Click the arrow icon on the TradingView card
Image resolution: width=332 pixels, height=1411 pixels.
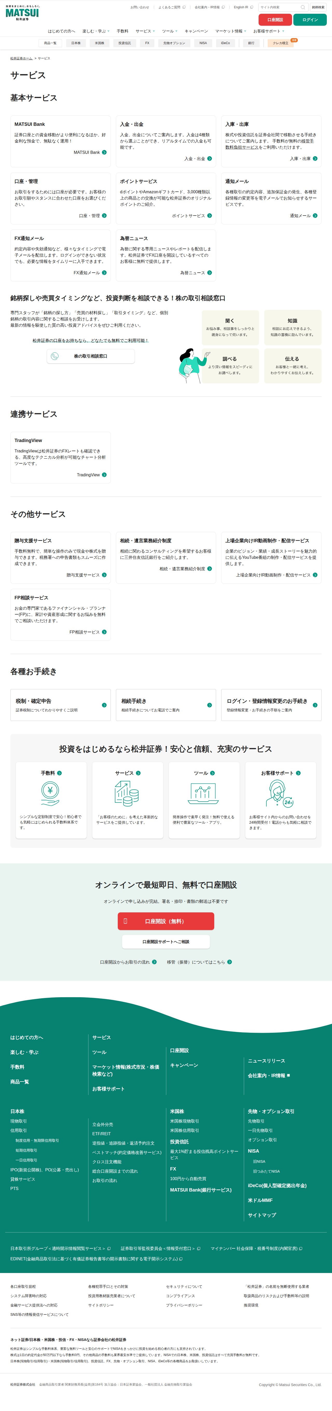(104, 475)
